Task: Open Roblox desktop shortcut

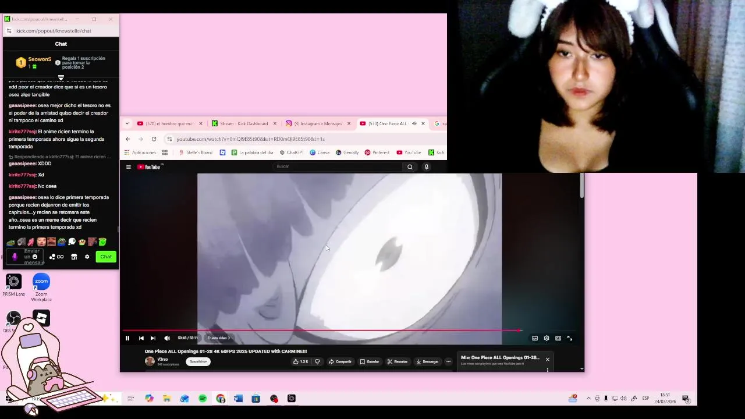Action: 41,318
